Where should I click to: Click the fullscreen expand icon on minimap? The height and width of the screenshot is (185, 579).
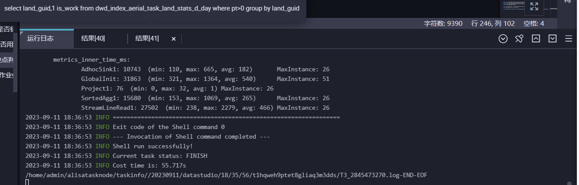coord(534,7)
